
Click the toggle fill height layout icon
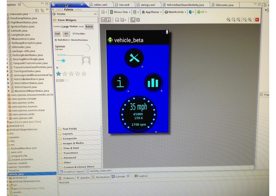(108, 20)
